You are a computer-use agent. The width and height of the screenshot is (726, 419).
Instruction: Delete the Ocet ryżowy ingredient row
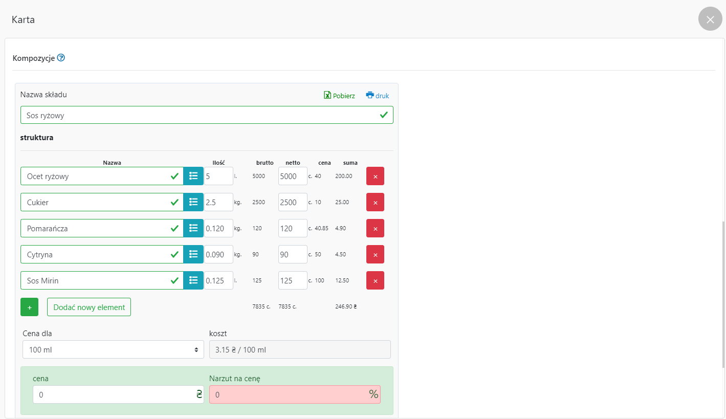[375, 176]
